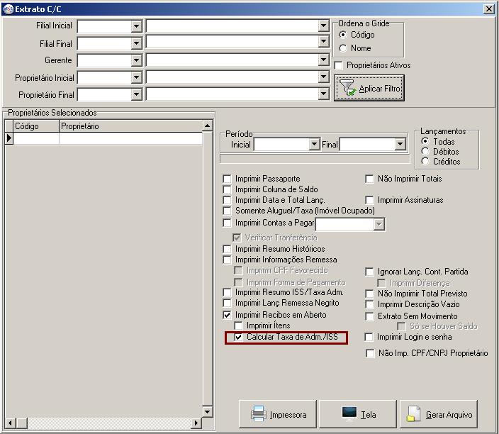Select the Nome radio button for grid ordering
This screenshot has width=499, height=434.
point(343,48)
